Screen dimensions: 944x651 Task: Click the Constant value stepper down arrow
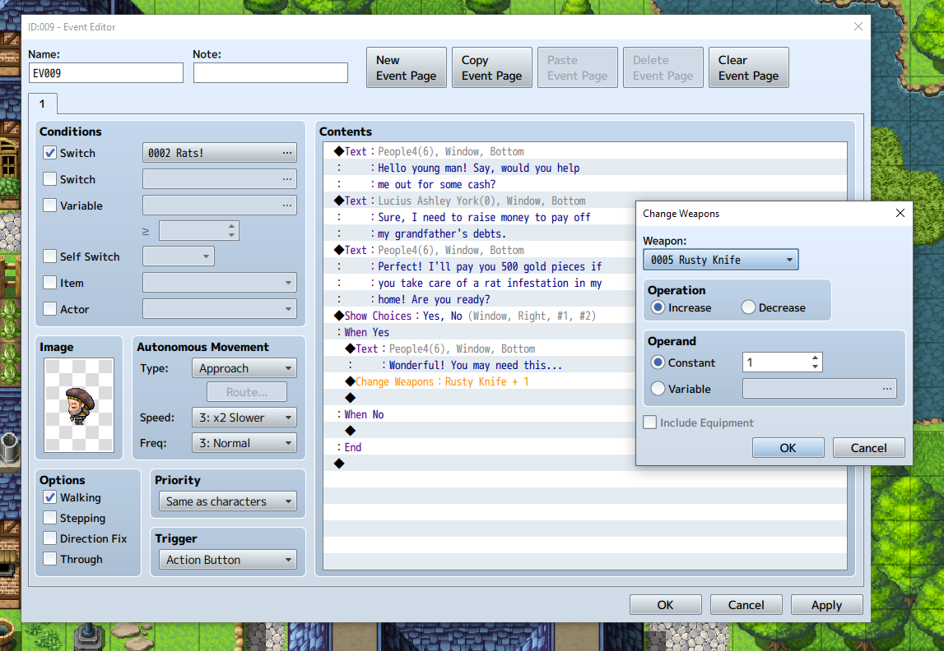click(815, 367)
